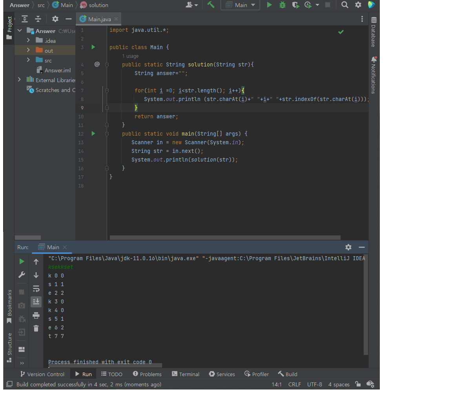Open the Profiler tool tab

coord(257,374)
